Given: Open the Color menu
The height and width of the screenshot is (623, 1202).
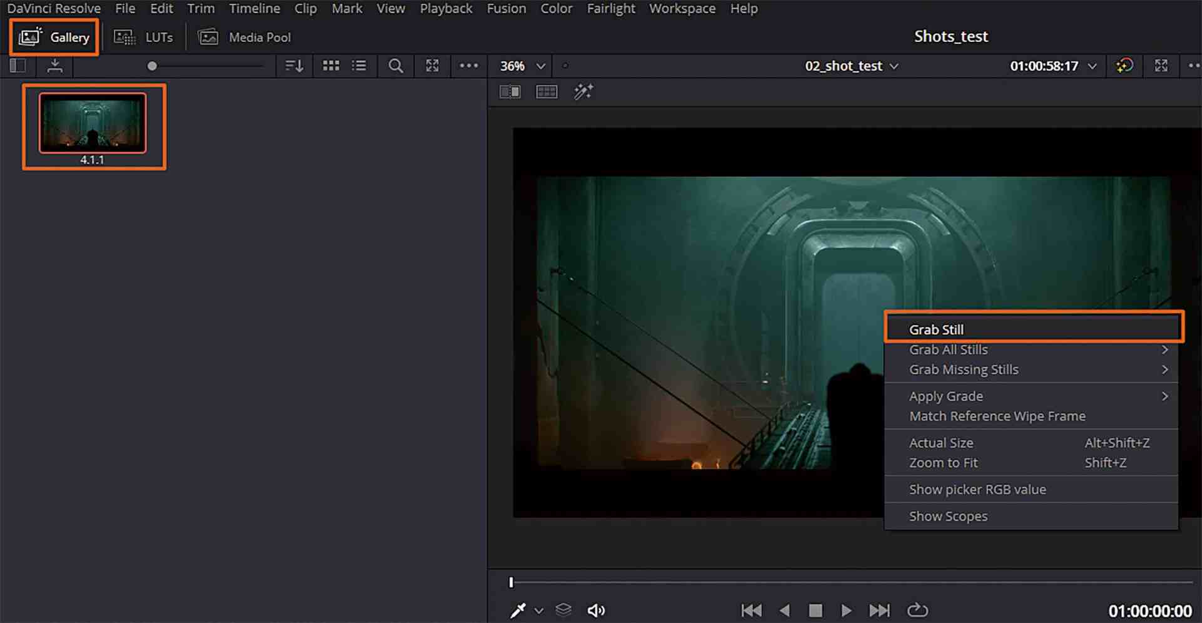Looking at the screenshot, I should [557, 9].
